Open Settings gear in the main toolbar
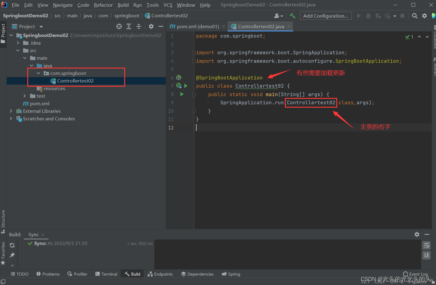Viewport: 436px width, 285px height. [424, 15]
